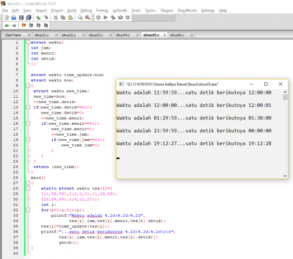This screenshot has width=293, height=259.
Task: Click the green Undo arrow icon
Action: point(38,18)
